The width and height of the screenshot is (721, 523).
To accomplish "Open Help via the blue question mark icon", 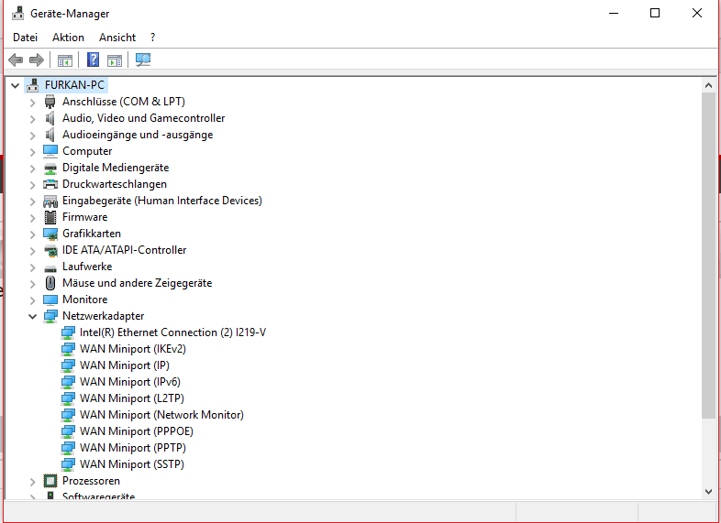I will [93, 60].
